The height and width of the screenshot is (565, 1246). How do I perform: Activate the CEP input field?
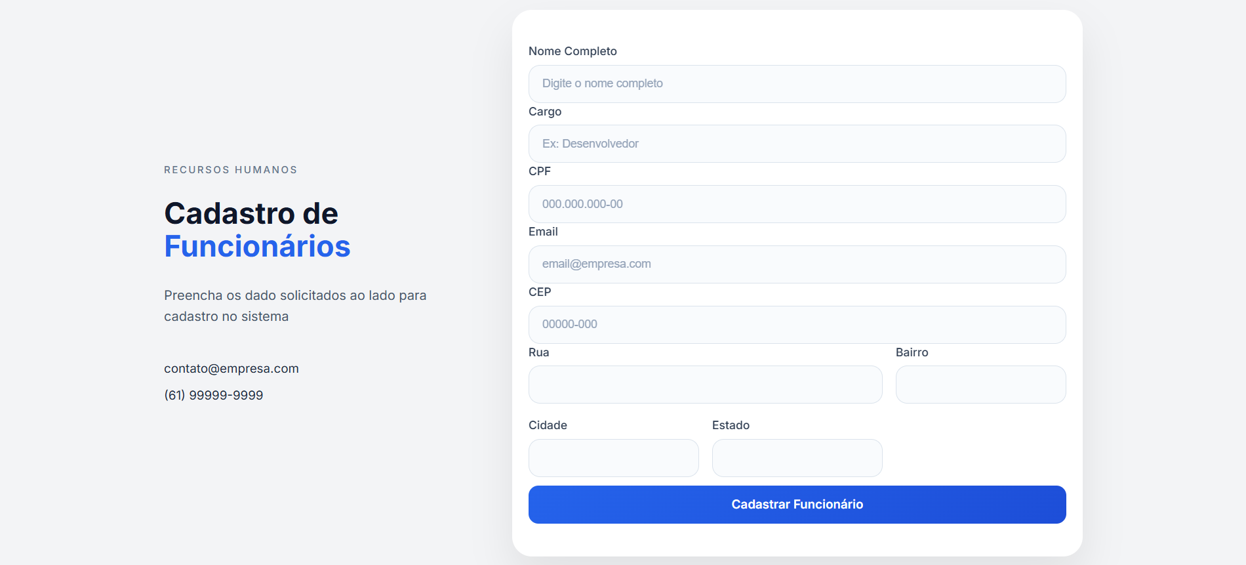tap(797, 325)
